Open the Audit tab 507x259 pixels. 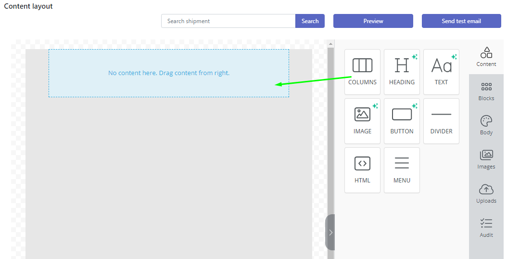point(486,228)
